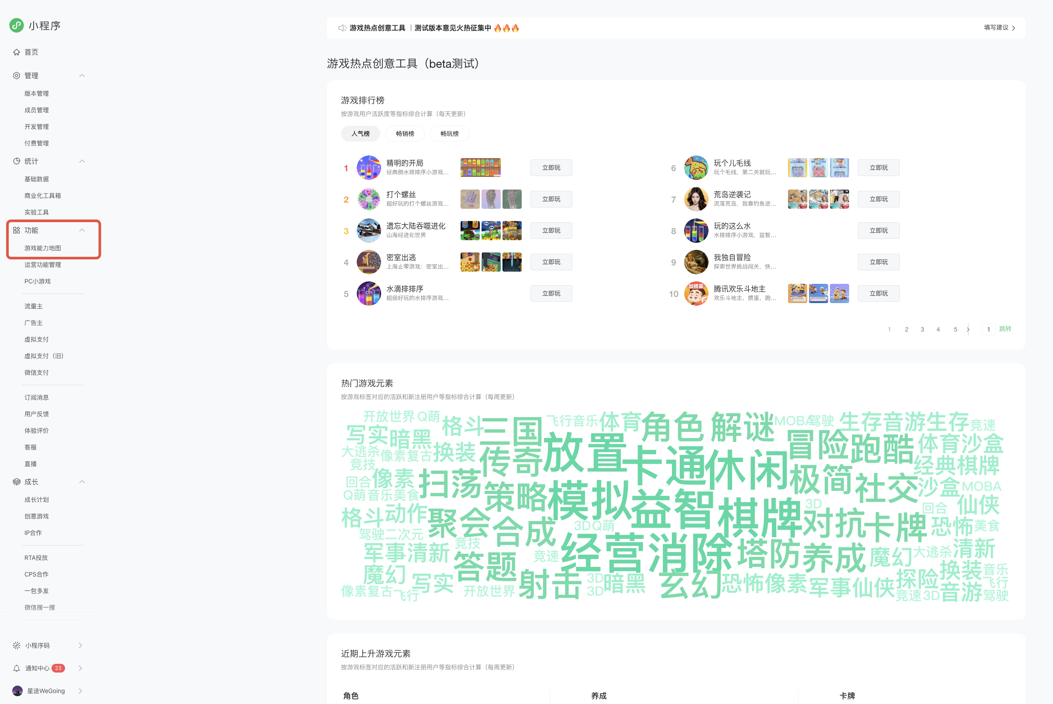Viewport: 1053px width, 704px height.
Task: Go to page 3 of rankings
Action: pyautogui.click(x=922, y=329)
